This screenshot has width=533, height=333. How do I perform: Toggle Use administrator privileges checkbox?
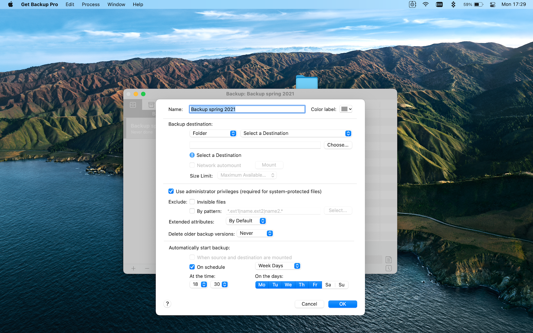click(x=171, y=191)
